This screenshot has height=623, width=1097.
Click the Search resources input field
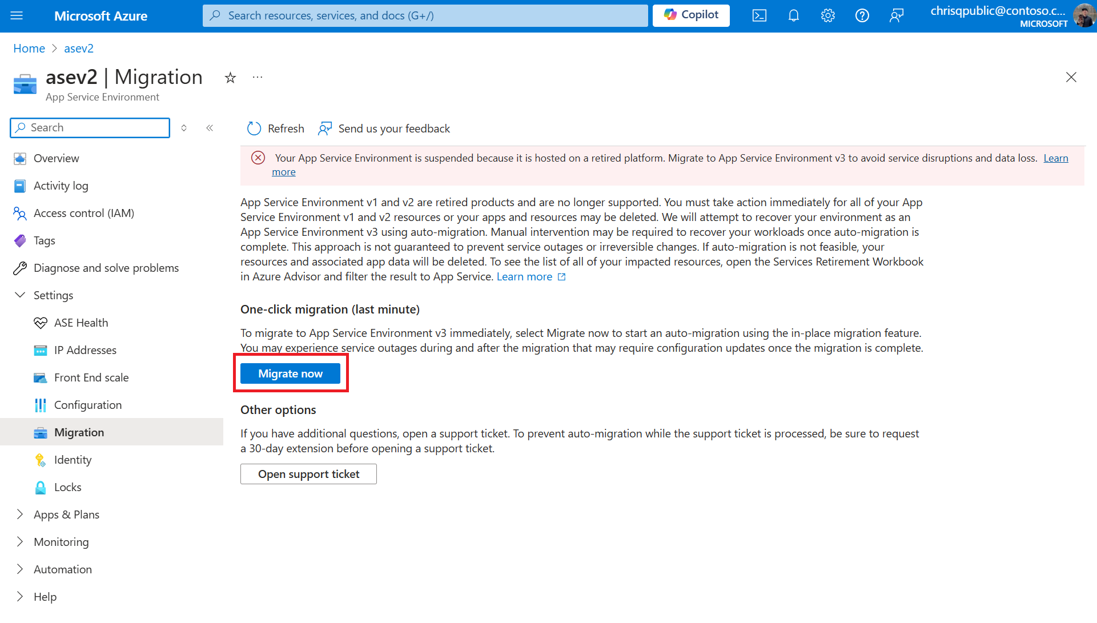[425, 15]
